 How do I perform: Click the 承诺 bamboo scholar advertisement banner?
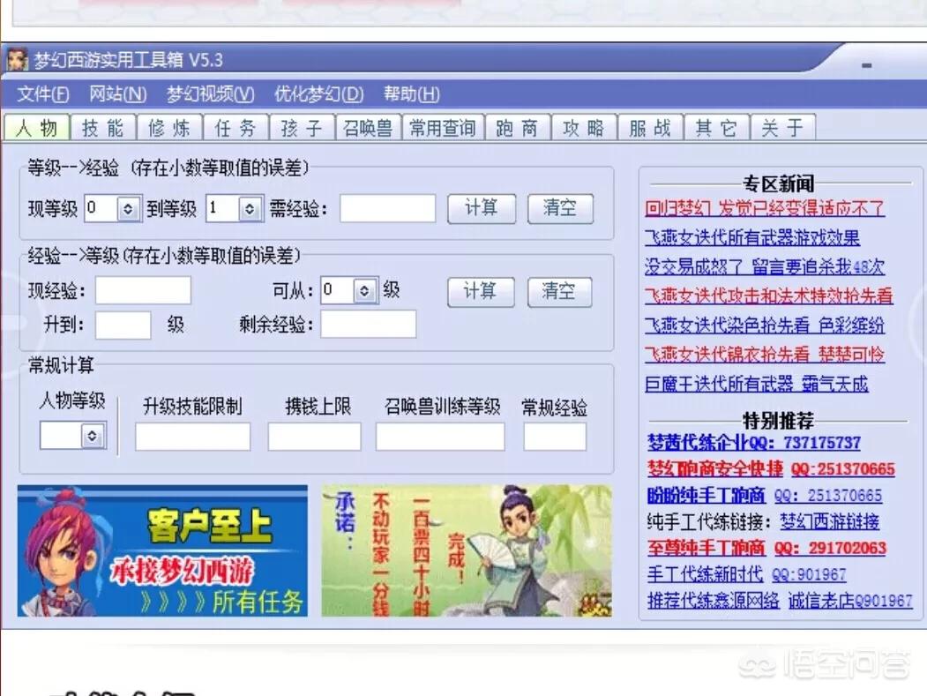[467, 550]
